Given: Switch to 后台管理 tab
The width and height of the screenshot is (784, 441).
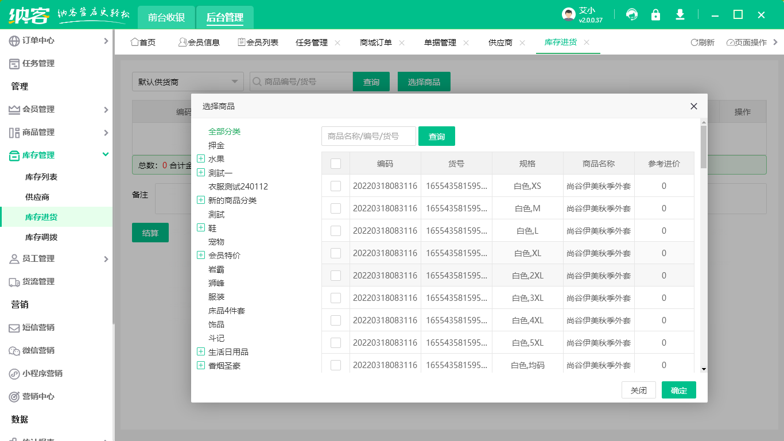Looking at the screenshot, I should (225, 17).
